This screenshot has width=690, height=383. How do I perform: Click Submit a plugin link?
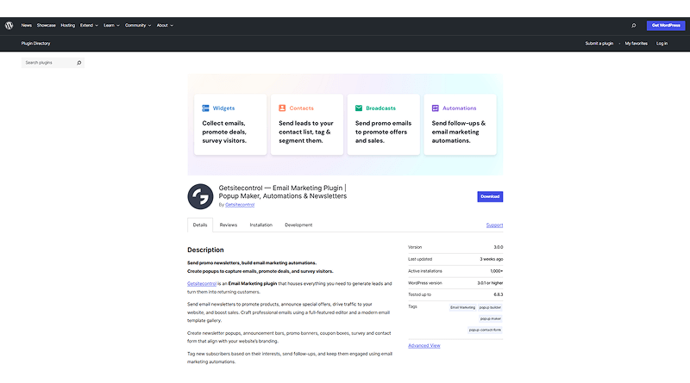pos(599,44)
